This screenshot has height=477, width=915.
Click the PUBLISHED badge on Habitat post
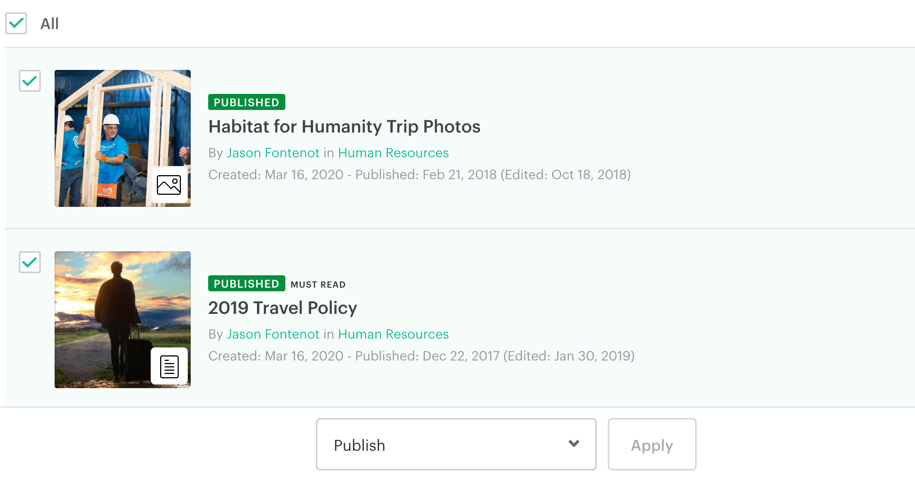246,102
